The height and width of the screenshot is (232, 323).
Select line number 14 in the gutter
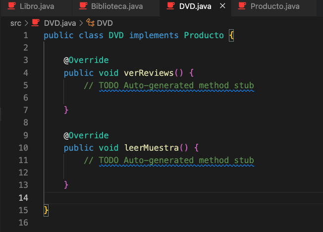pyautogui.click(x=23, y=198)
